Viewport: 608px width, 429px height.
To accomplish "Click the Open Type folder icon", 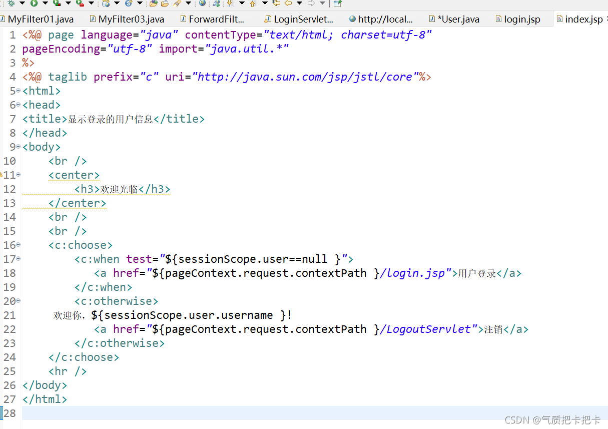I will pos(153,4).
